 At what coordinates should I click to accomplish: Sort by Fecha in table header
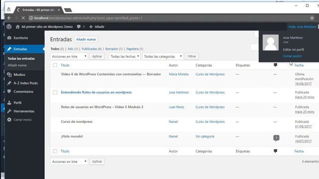pos(299,65)
